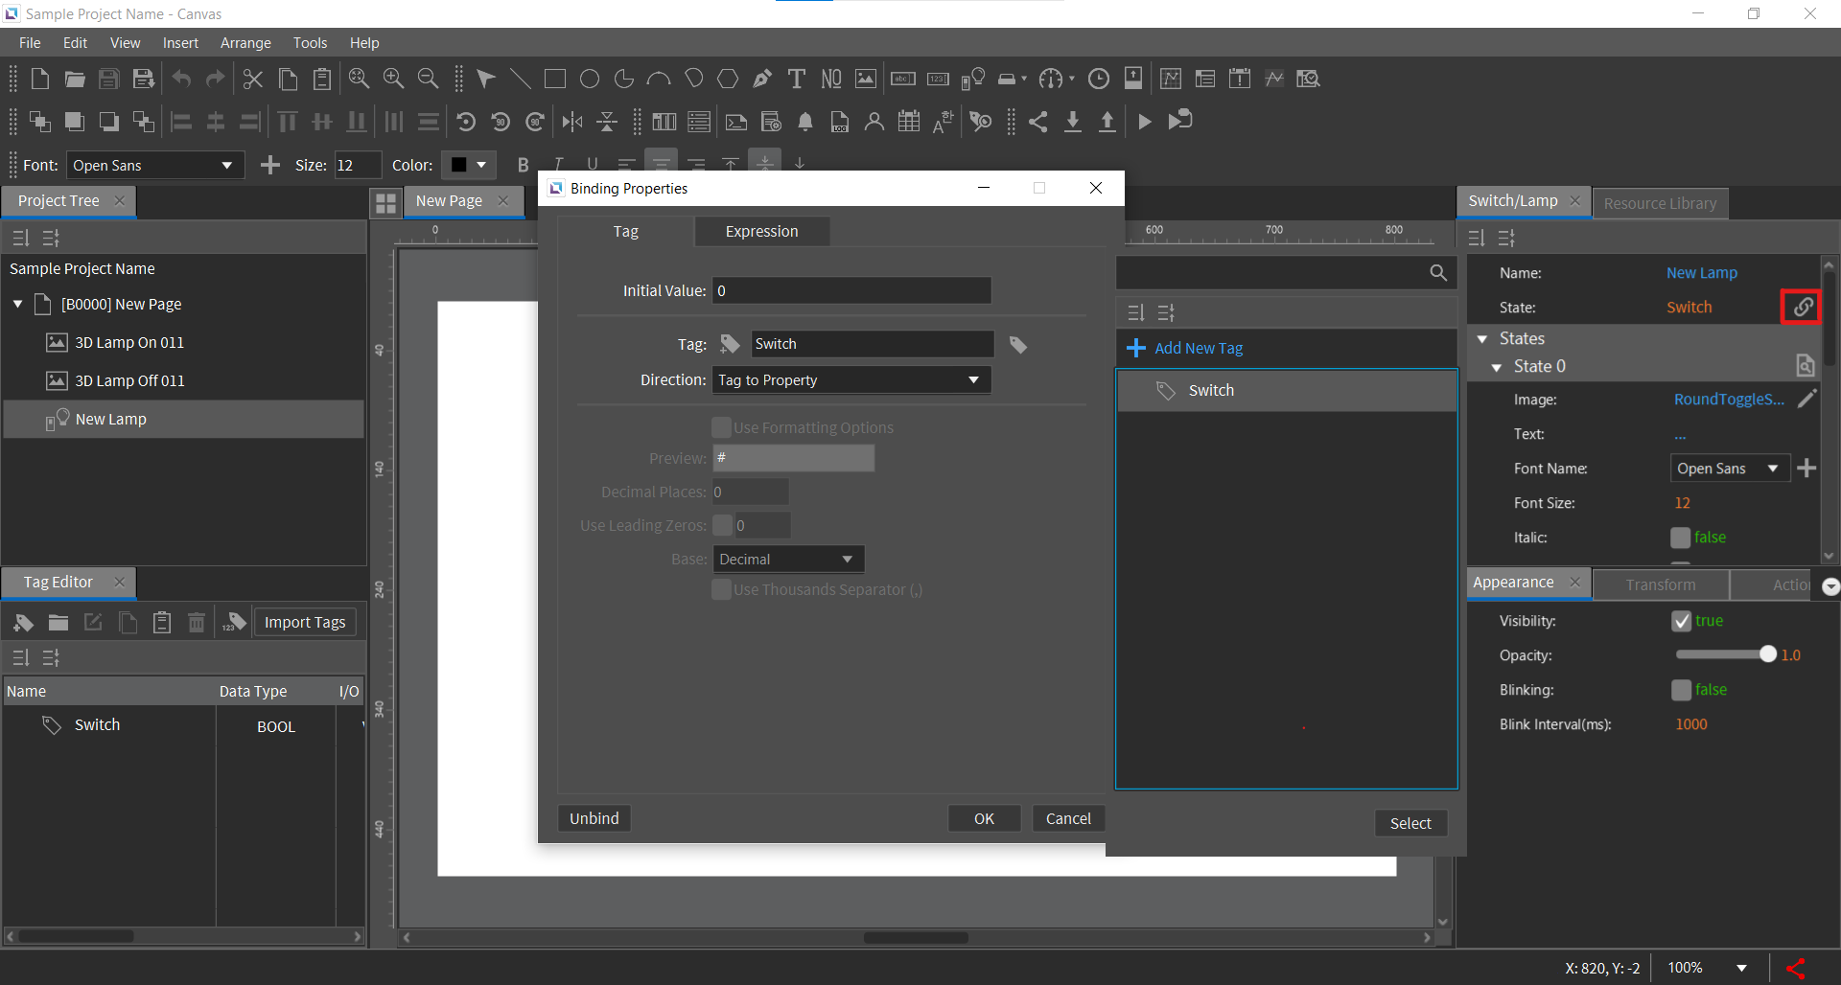Select the Text tool in toolbar
This screenshot has height=985, width=1841.
pyautogui.click(x=796, y=79)
